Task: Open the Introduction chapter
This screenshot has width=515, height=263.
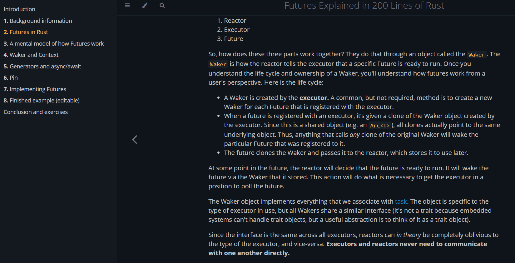Action: tap(19, 9)
